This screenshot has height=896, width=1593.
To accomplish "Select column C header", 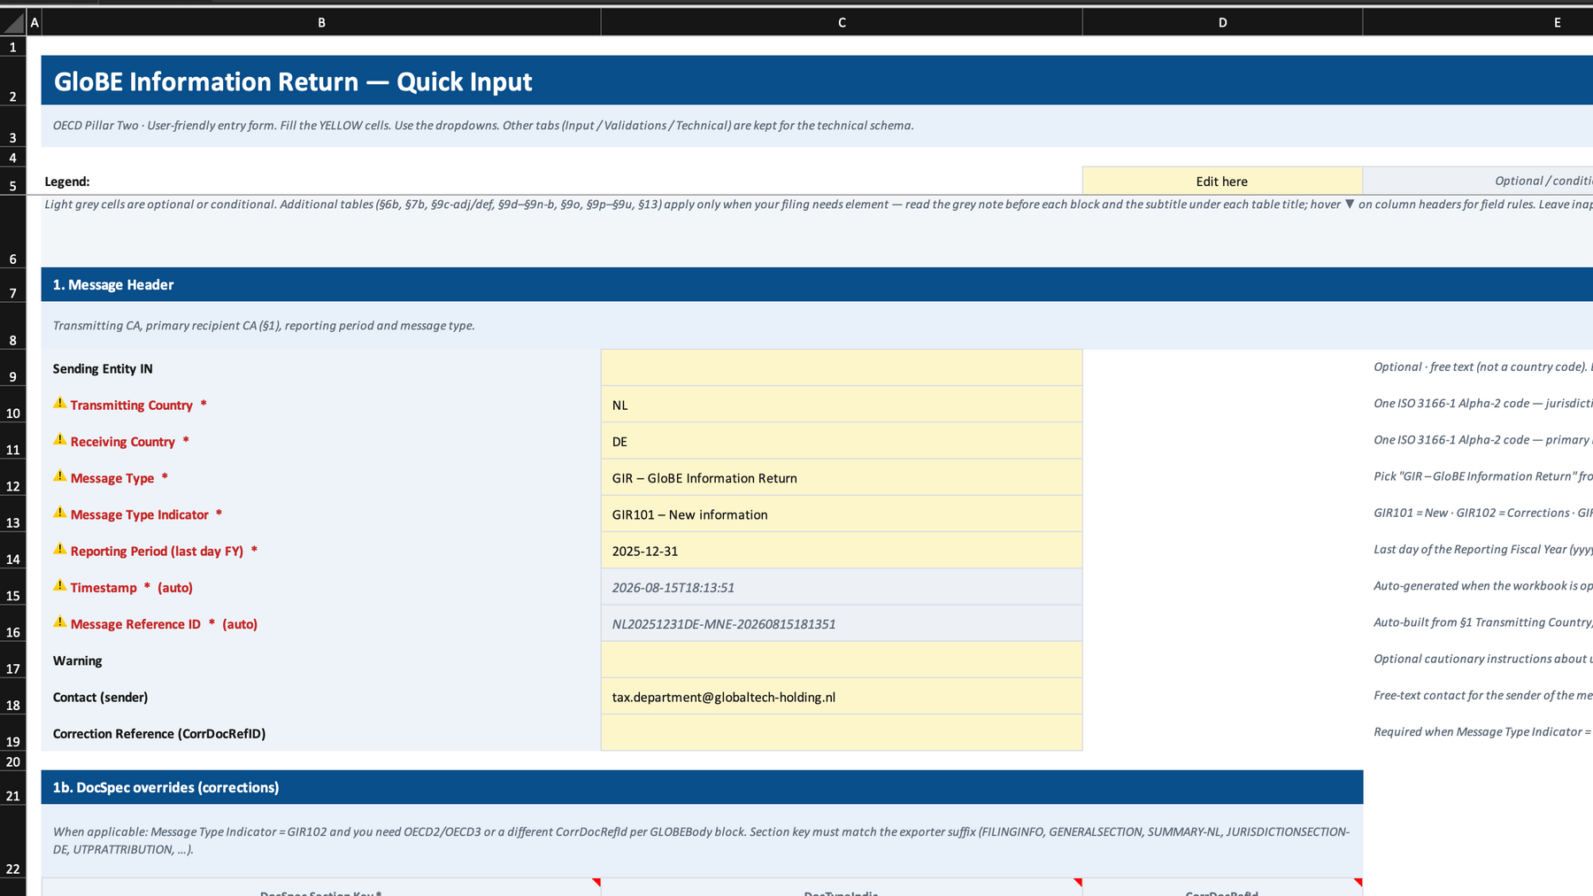I will 842,22.
